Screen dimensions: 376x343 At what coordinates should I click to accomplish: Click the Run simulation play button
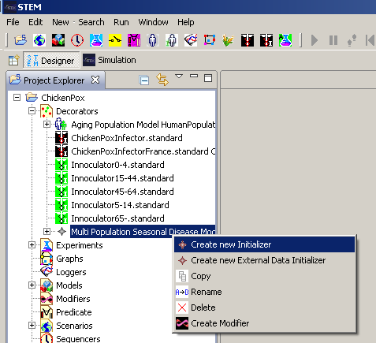pos(315,40)
